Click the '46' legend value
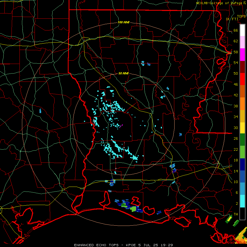 236,85
